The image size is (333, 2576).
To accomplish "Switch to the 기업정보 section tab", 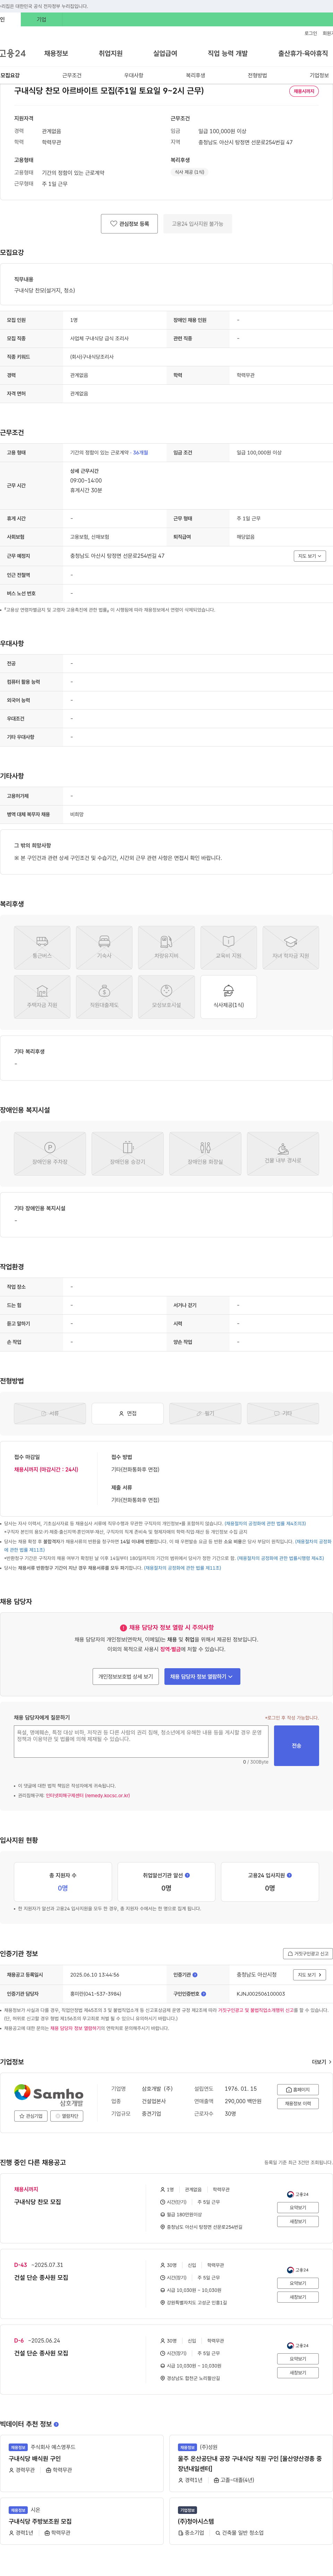I will (319, 75).
